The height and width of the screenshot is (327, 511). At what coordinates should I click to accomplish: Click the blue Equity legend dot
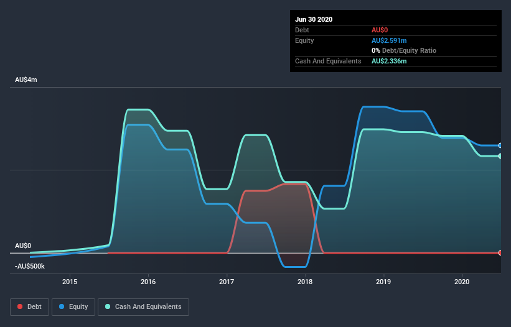pos(62,306)
